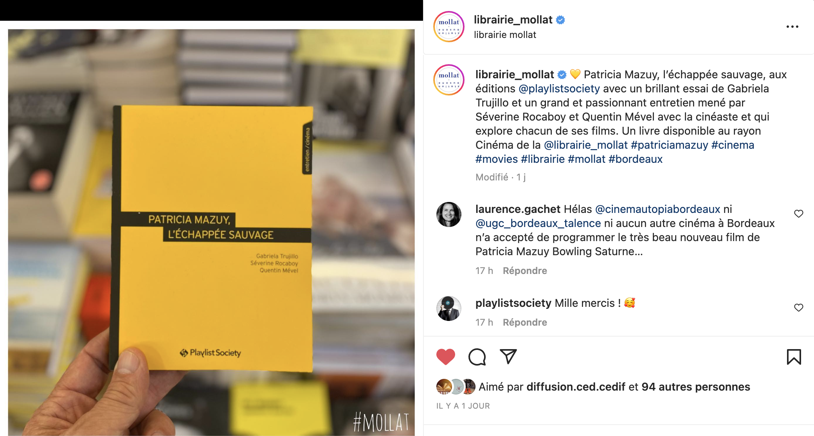Image resolution: width=814 pixels, height=436 pixels.
Task: Open the #bordeaux hashtag
Action: [x=636, y=159]
